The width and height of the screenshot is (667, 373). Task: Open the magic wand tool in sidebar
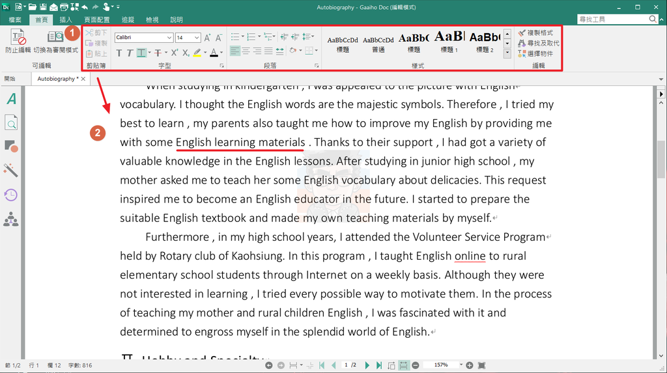point(10,170)
